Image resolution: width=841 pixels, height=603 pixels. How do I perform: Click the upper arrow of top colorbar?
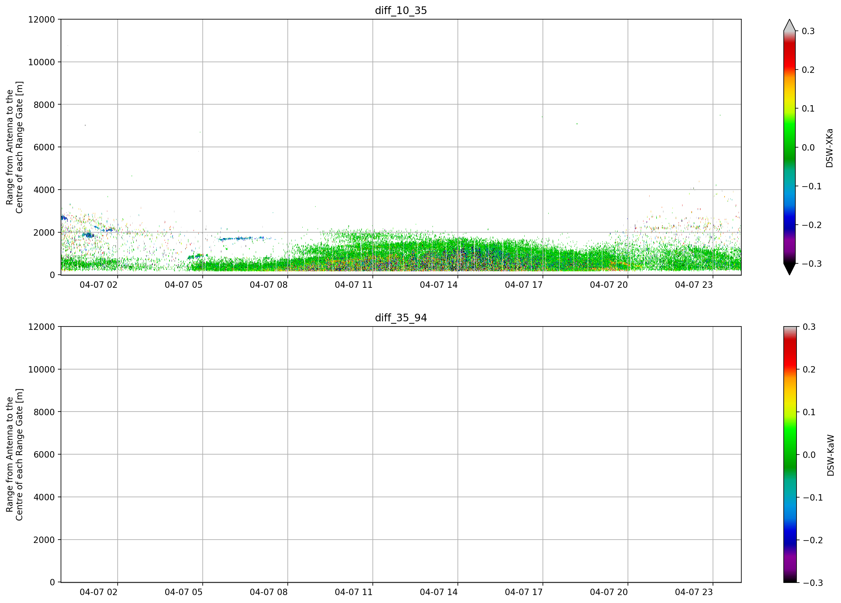pos(789,25)
